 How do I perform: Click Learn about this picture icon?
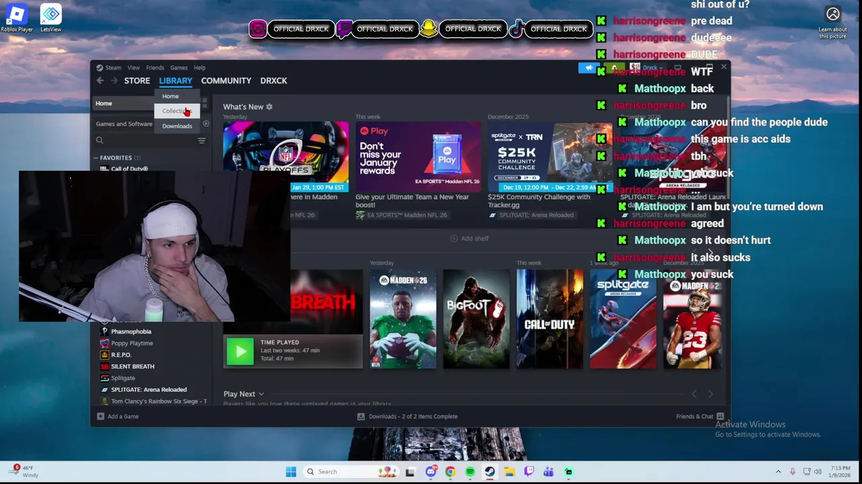(x=833, y=22)
